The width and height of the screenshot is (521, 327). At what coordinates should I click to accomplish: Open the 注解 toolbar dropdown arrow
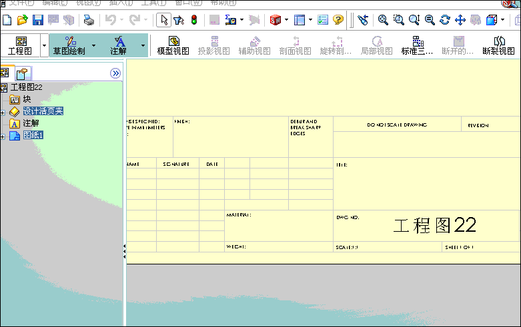pyautogui.click(x=143, y=45)
